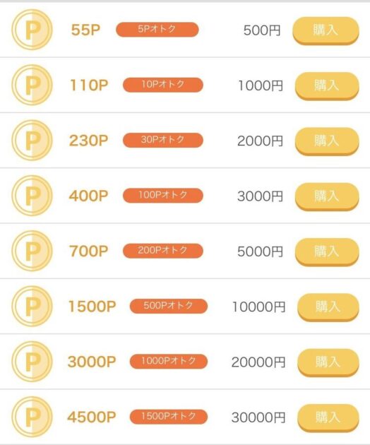Screen dimensions: 370x445
Task: Select the 1500Pオトク bonus badge
Action: pyautogui.click(x=169, y=417)
